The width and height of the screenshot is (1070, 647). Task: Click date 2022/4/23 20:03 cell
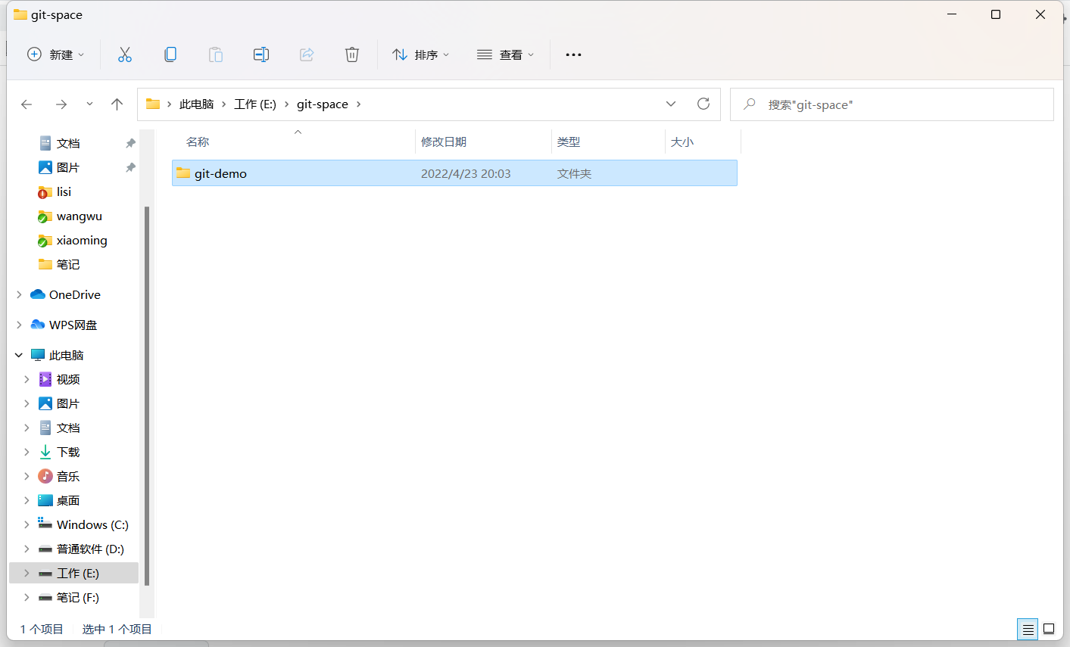[x=466, y=173]
